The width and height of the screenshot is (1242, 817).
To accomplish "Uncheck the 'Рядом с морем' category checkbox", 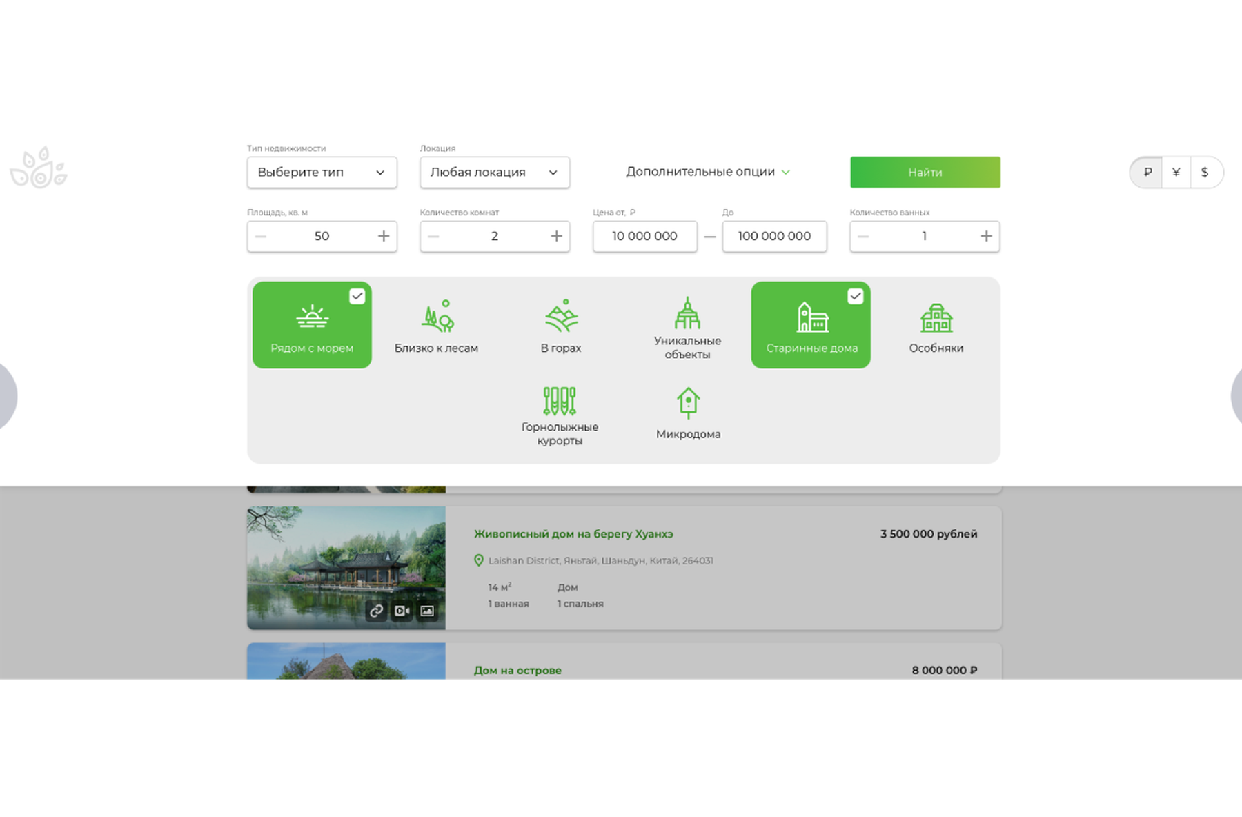I will click(x=357, y=296).
